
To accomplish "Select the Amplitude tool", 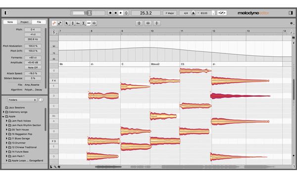I will pos(84,23).
